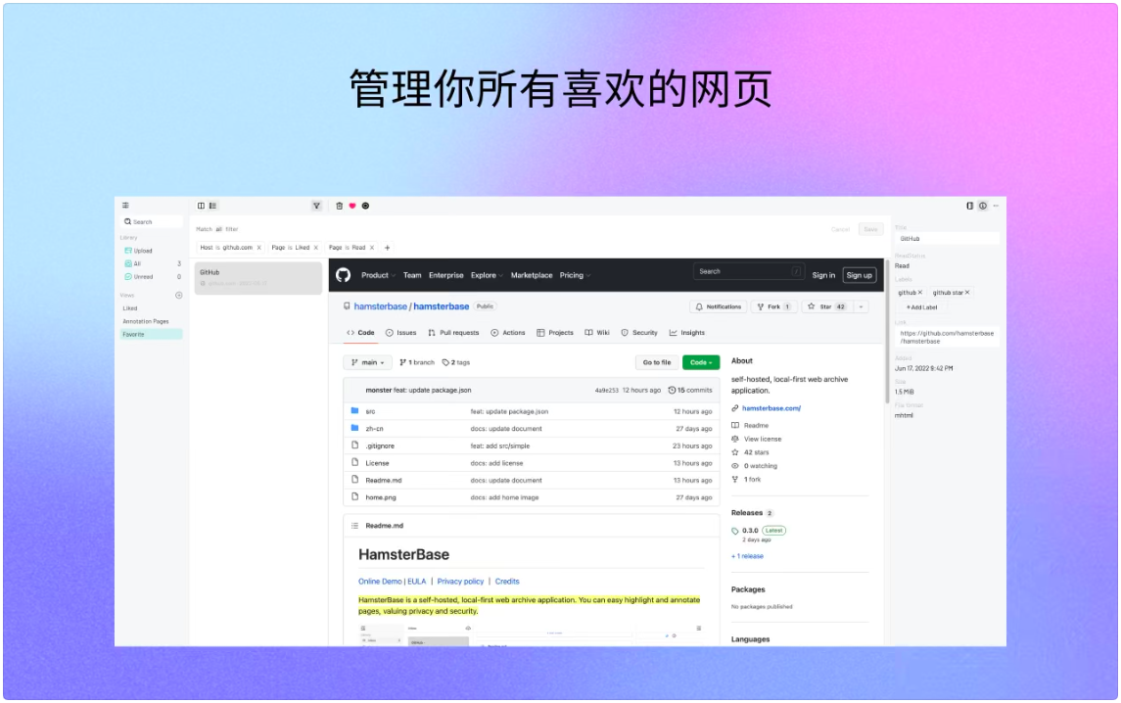Switch to the split column layout icon
This screenshot has height=703, width=1121.
pyautogui.click(x=201, y=206)
